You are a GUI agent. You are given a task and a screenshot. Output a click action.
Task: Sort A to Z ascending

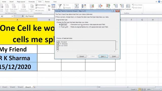[x=49, y=6]
